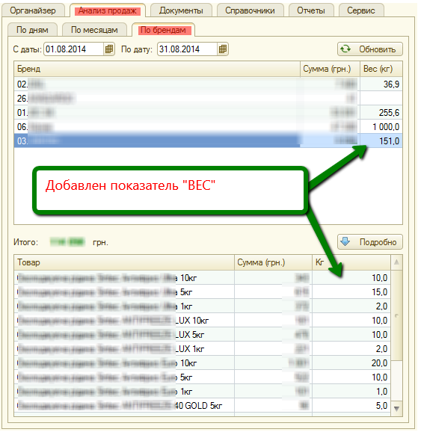Image resolution: width=421 pixels, height=432 pixels.
Task: Click the green refresh arrows icon
Action: coord(345,49)
